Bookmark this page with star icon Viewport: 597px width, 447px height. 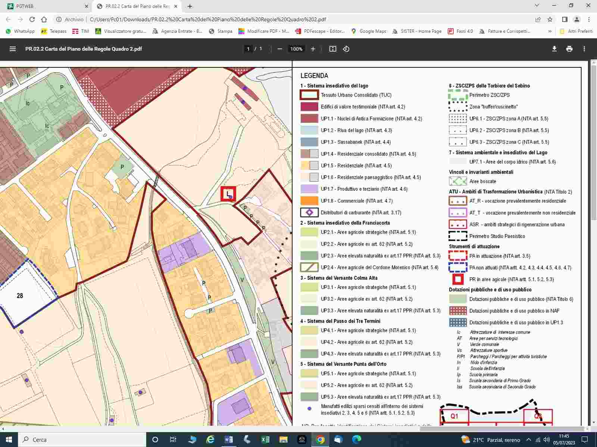550,19
